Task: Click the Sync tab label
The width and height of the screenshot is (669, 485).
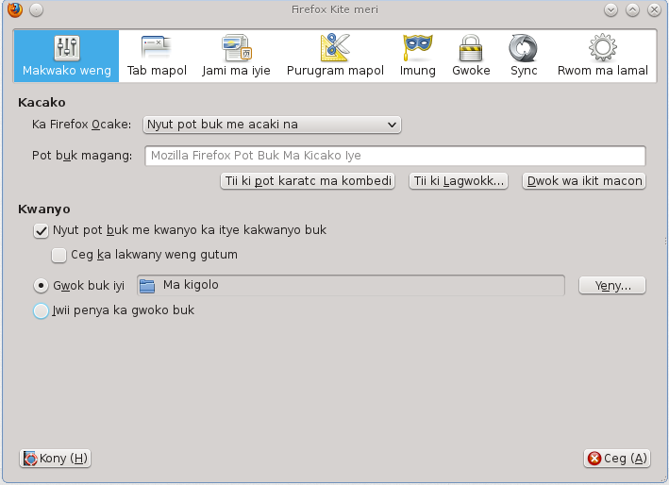Action: coord(524,71)
